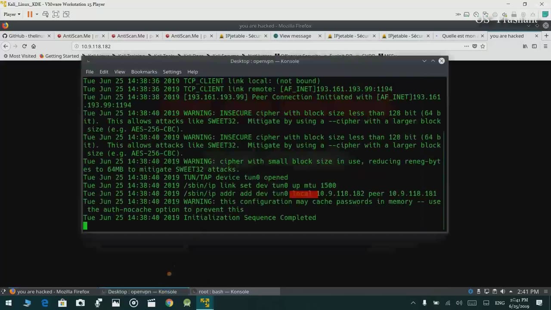Toggle Firefox sidebar view
This screenshot has width=551, height=310.
[x=535, y=46]
